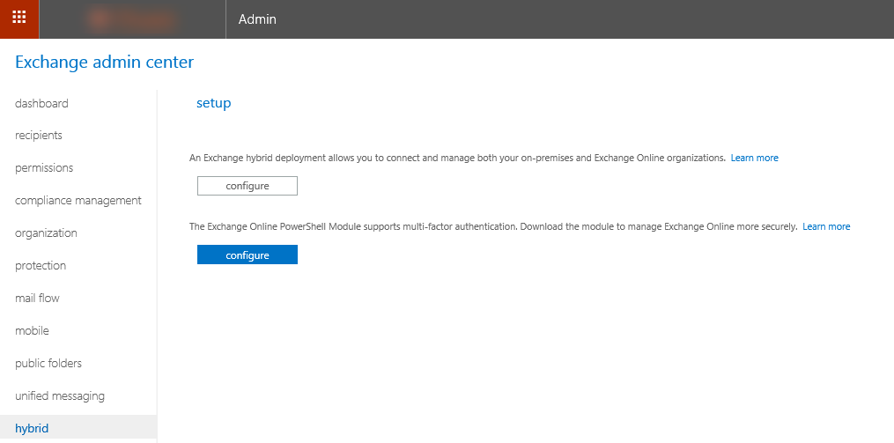
Task: Open the app launcher waffle icon
Action: pos(19,18)
